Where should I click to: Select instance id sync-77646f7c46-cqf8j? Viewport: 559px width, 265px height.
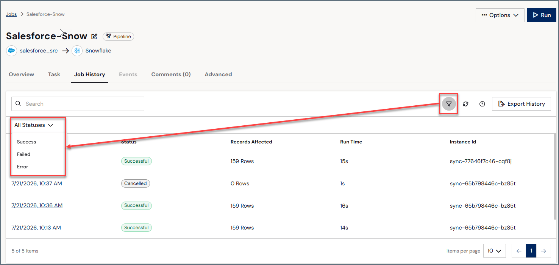(x=481, y=161)
